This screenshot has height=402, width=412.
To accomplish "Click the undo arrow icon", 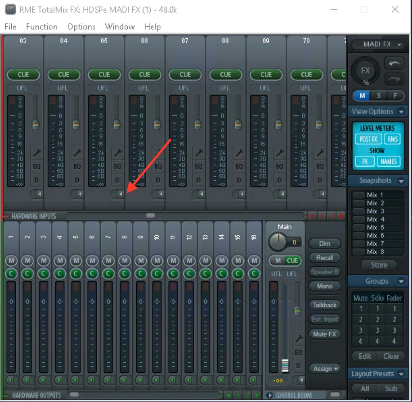I will [394, 64].
